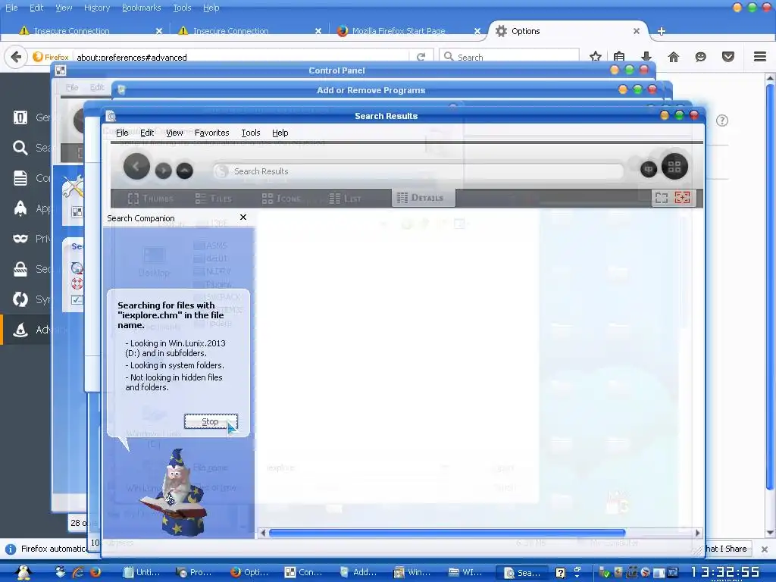Viewport: 776px width, 582px height.
Task: Open the Favorites menu in Search Results
Action: 212,133
